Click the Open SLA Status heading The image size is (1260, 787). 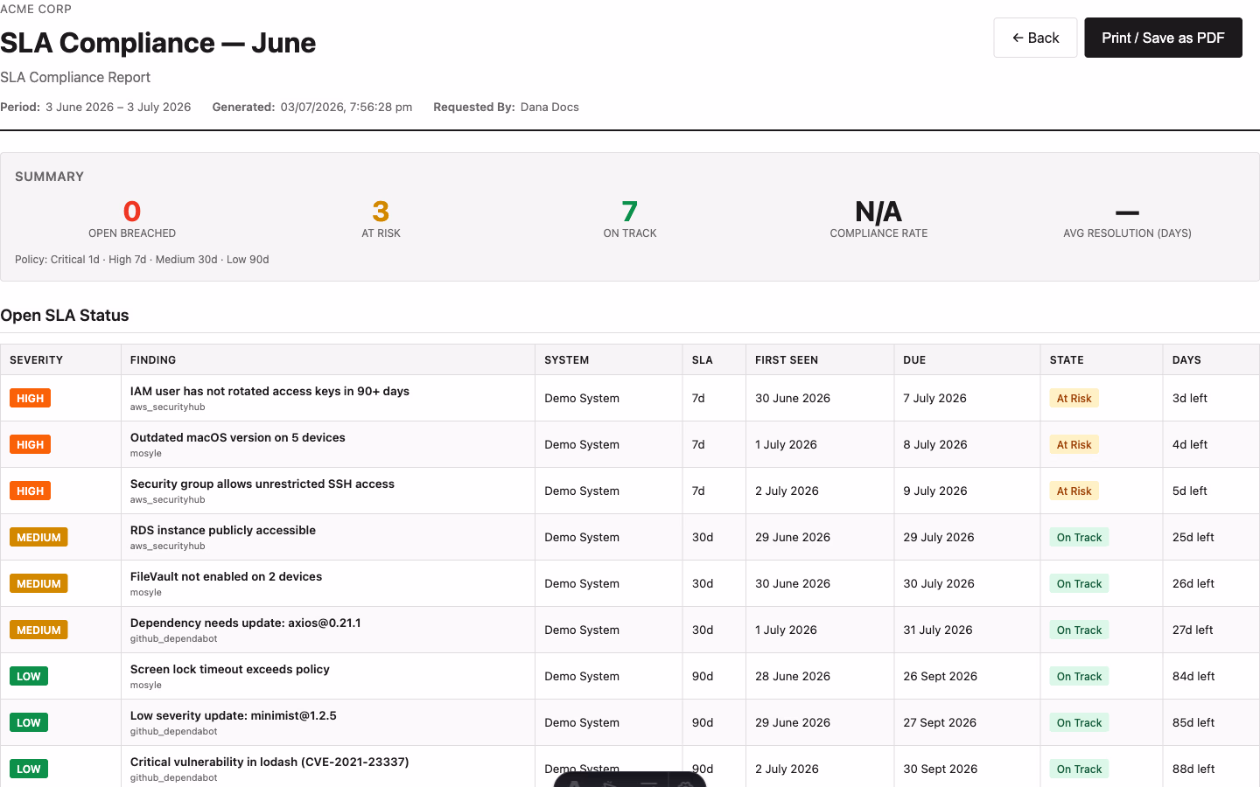tap(65, 316)
